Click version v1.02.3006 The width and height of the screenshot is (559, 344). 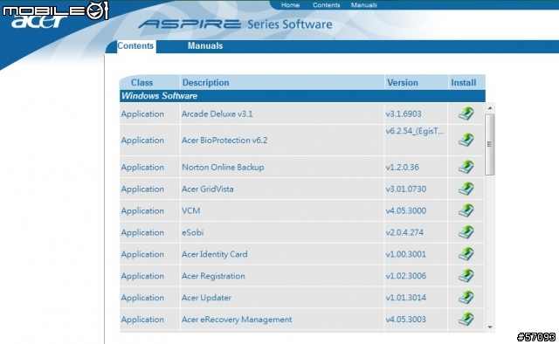[x=406, y=276]
